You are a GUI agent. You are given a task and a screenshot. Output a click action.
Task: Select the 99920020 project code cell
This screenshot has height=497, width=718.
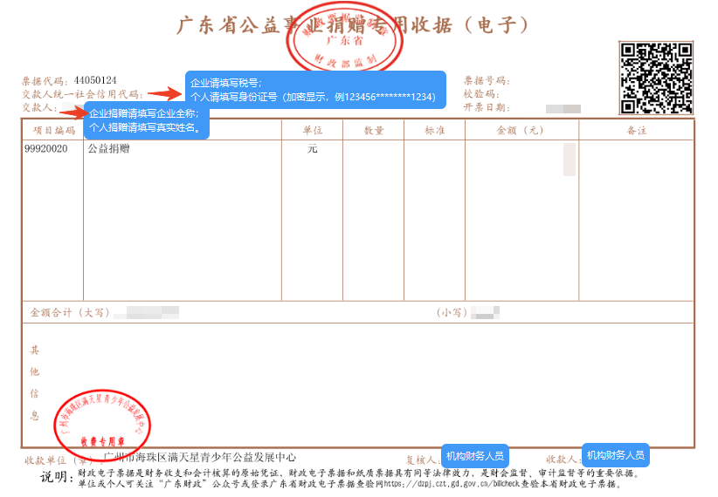(46, 149)
